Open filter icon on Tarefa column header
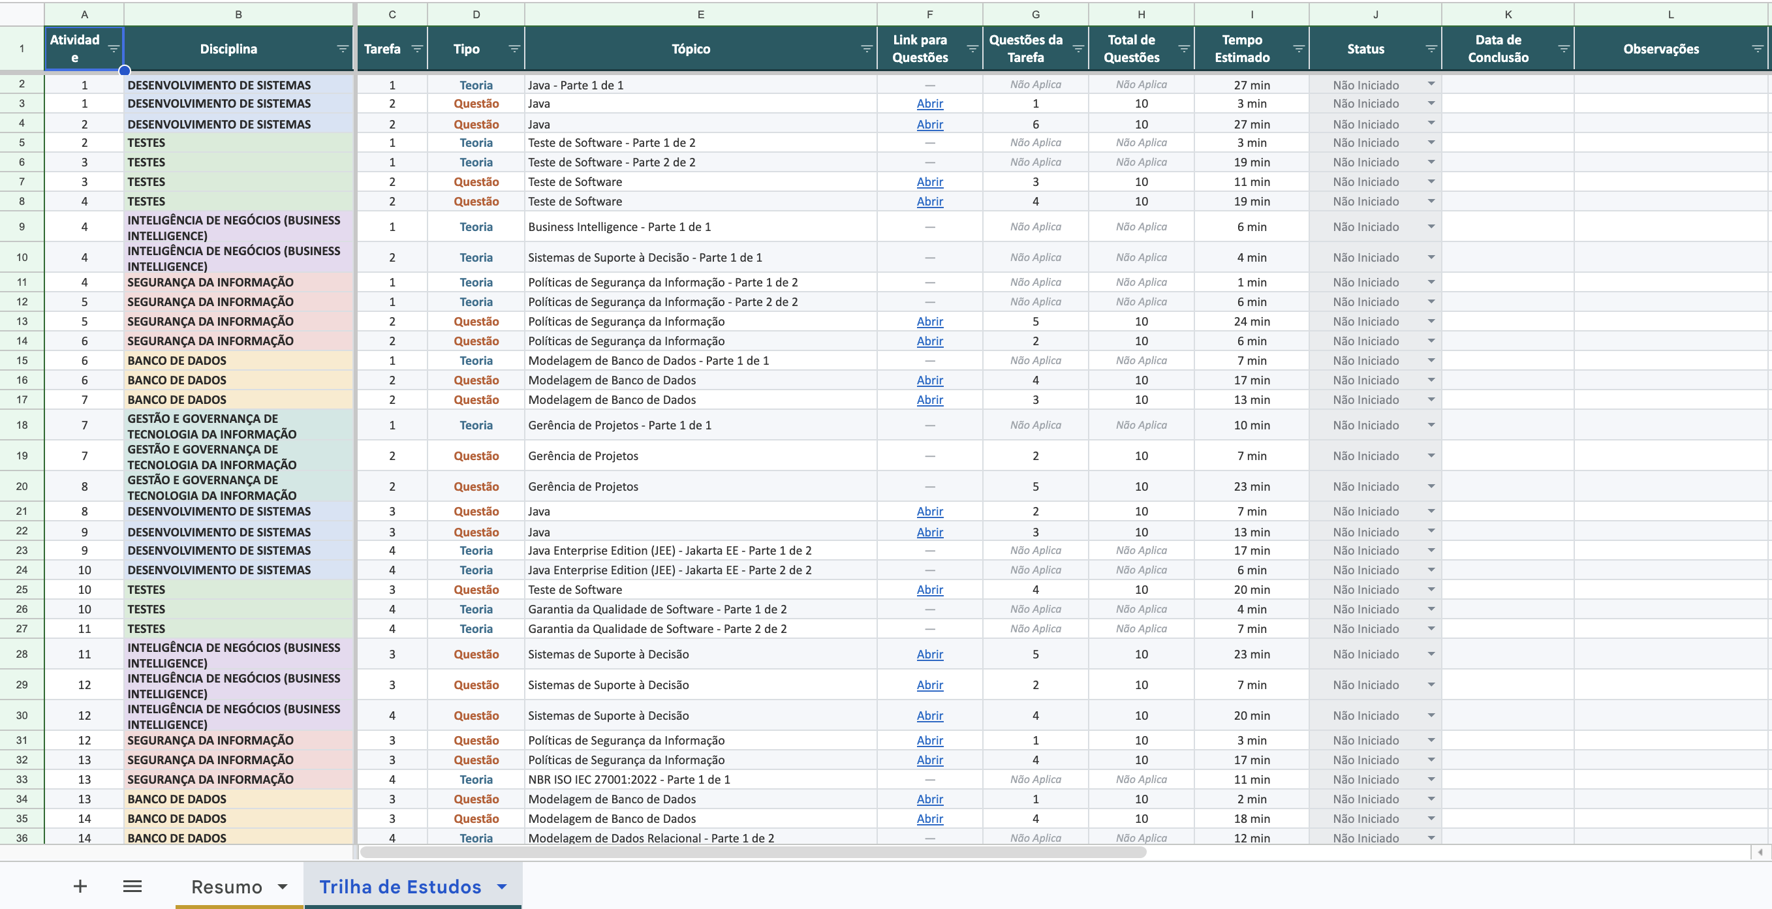This screenshot has width=1772, height=909. [417, 49]
